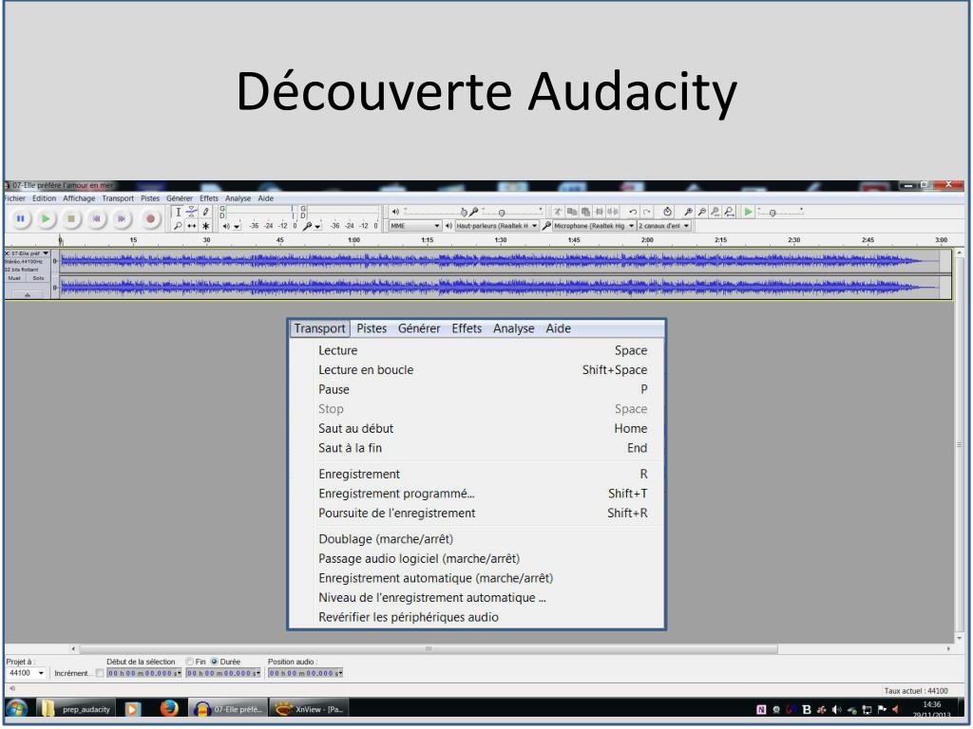Open the Haut-parleurs output device dropdown

tap(496, 226)
